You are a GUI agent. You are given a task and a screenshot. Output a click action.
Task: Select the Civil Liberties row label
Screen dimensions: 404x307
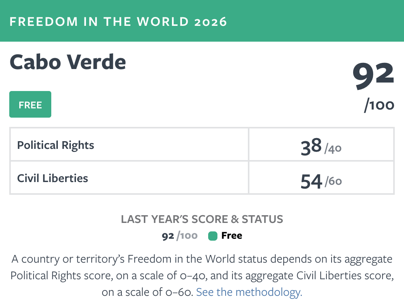point(52,178)
